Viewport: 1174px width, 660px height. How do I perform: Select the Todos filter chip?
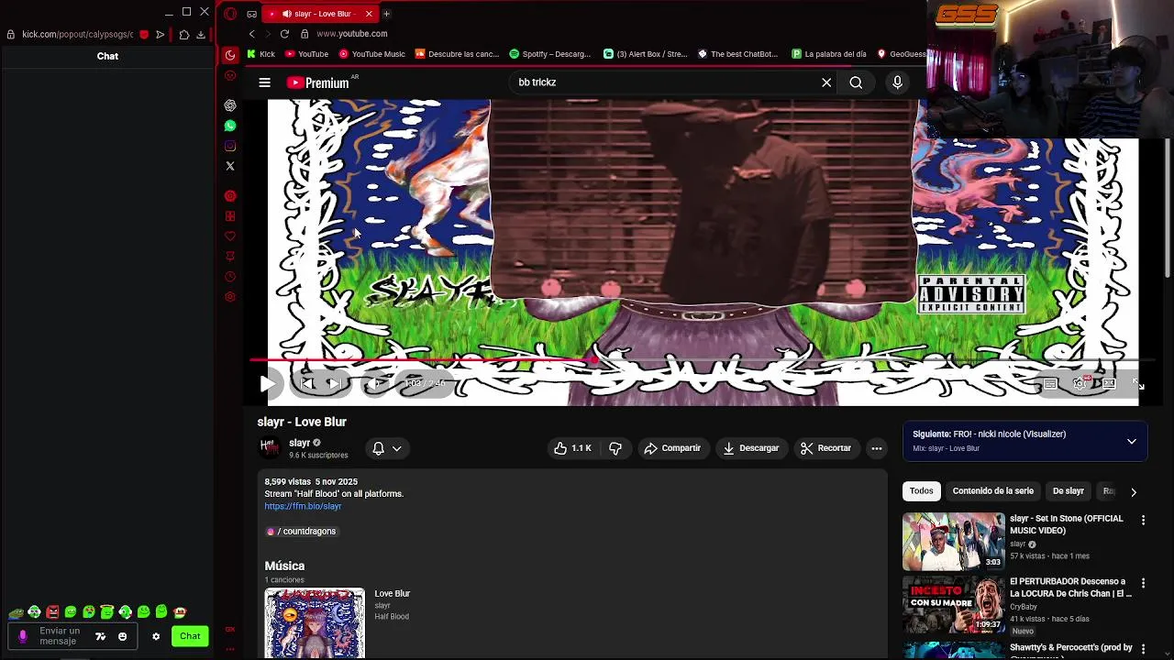(x=921, y=491)
